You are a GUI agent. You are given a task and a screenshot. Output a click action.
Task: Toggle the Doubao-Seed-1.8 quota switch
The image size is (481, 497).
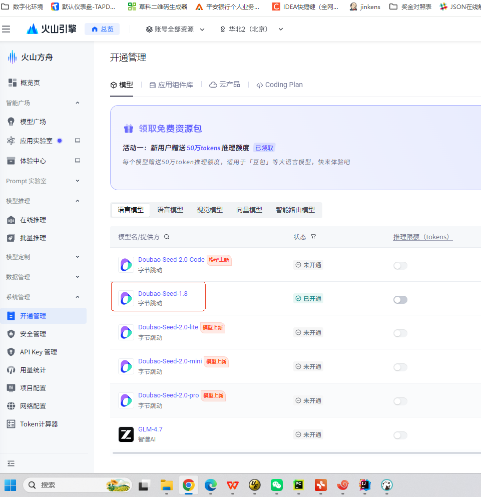(400, 299)
